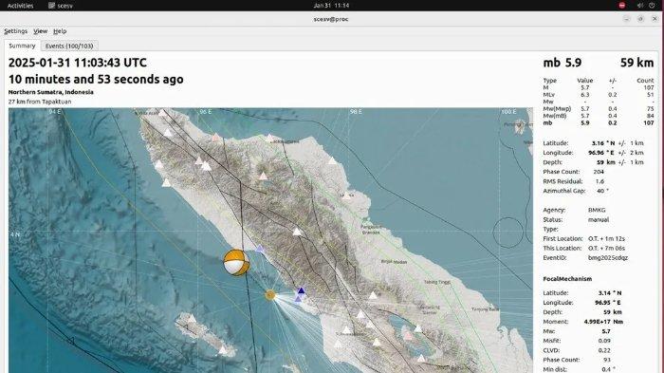This screenshot has width=664, height=373.
Task: Open the volume icon in system tray
Action: pos(640,6)
